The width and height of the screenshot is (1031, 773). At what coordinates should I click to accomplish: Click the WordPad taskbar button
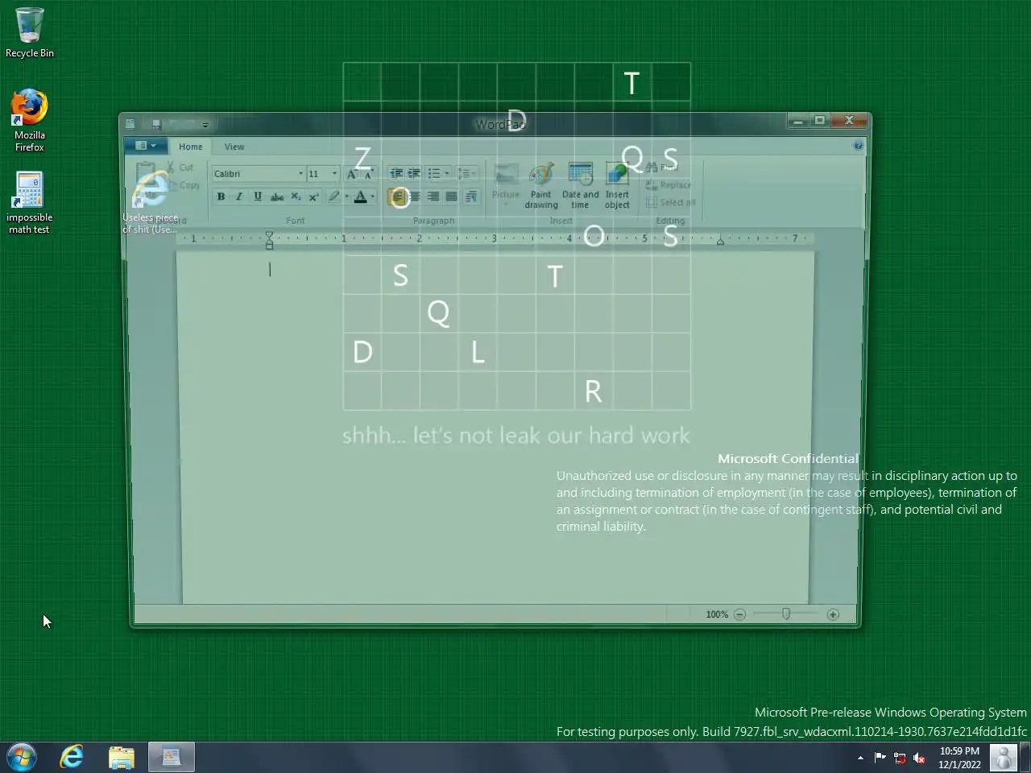172,757
